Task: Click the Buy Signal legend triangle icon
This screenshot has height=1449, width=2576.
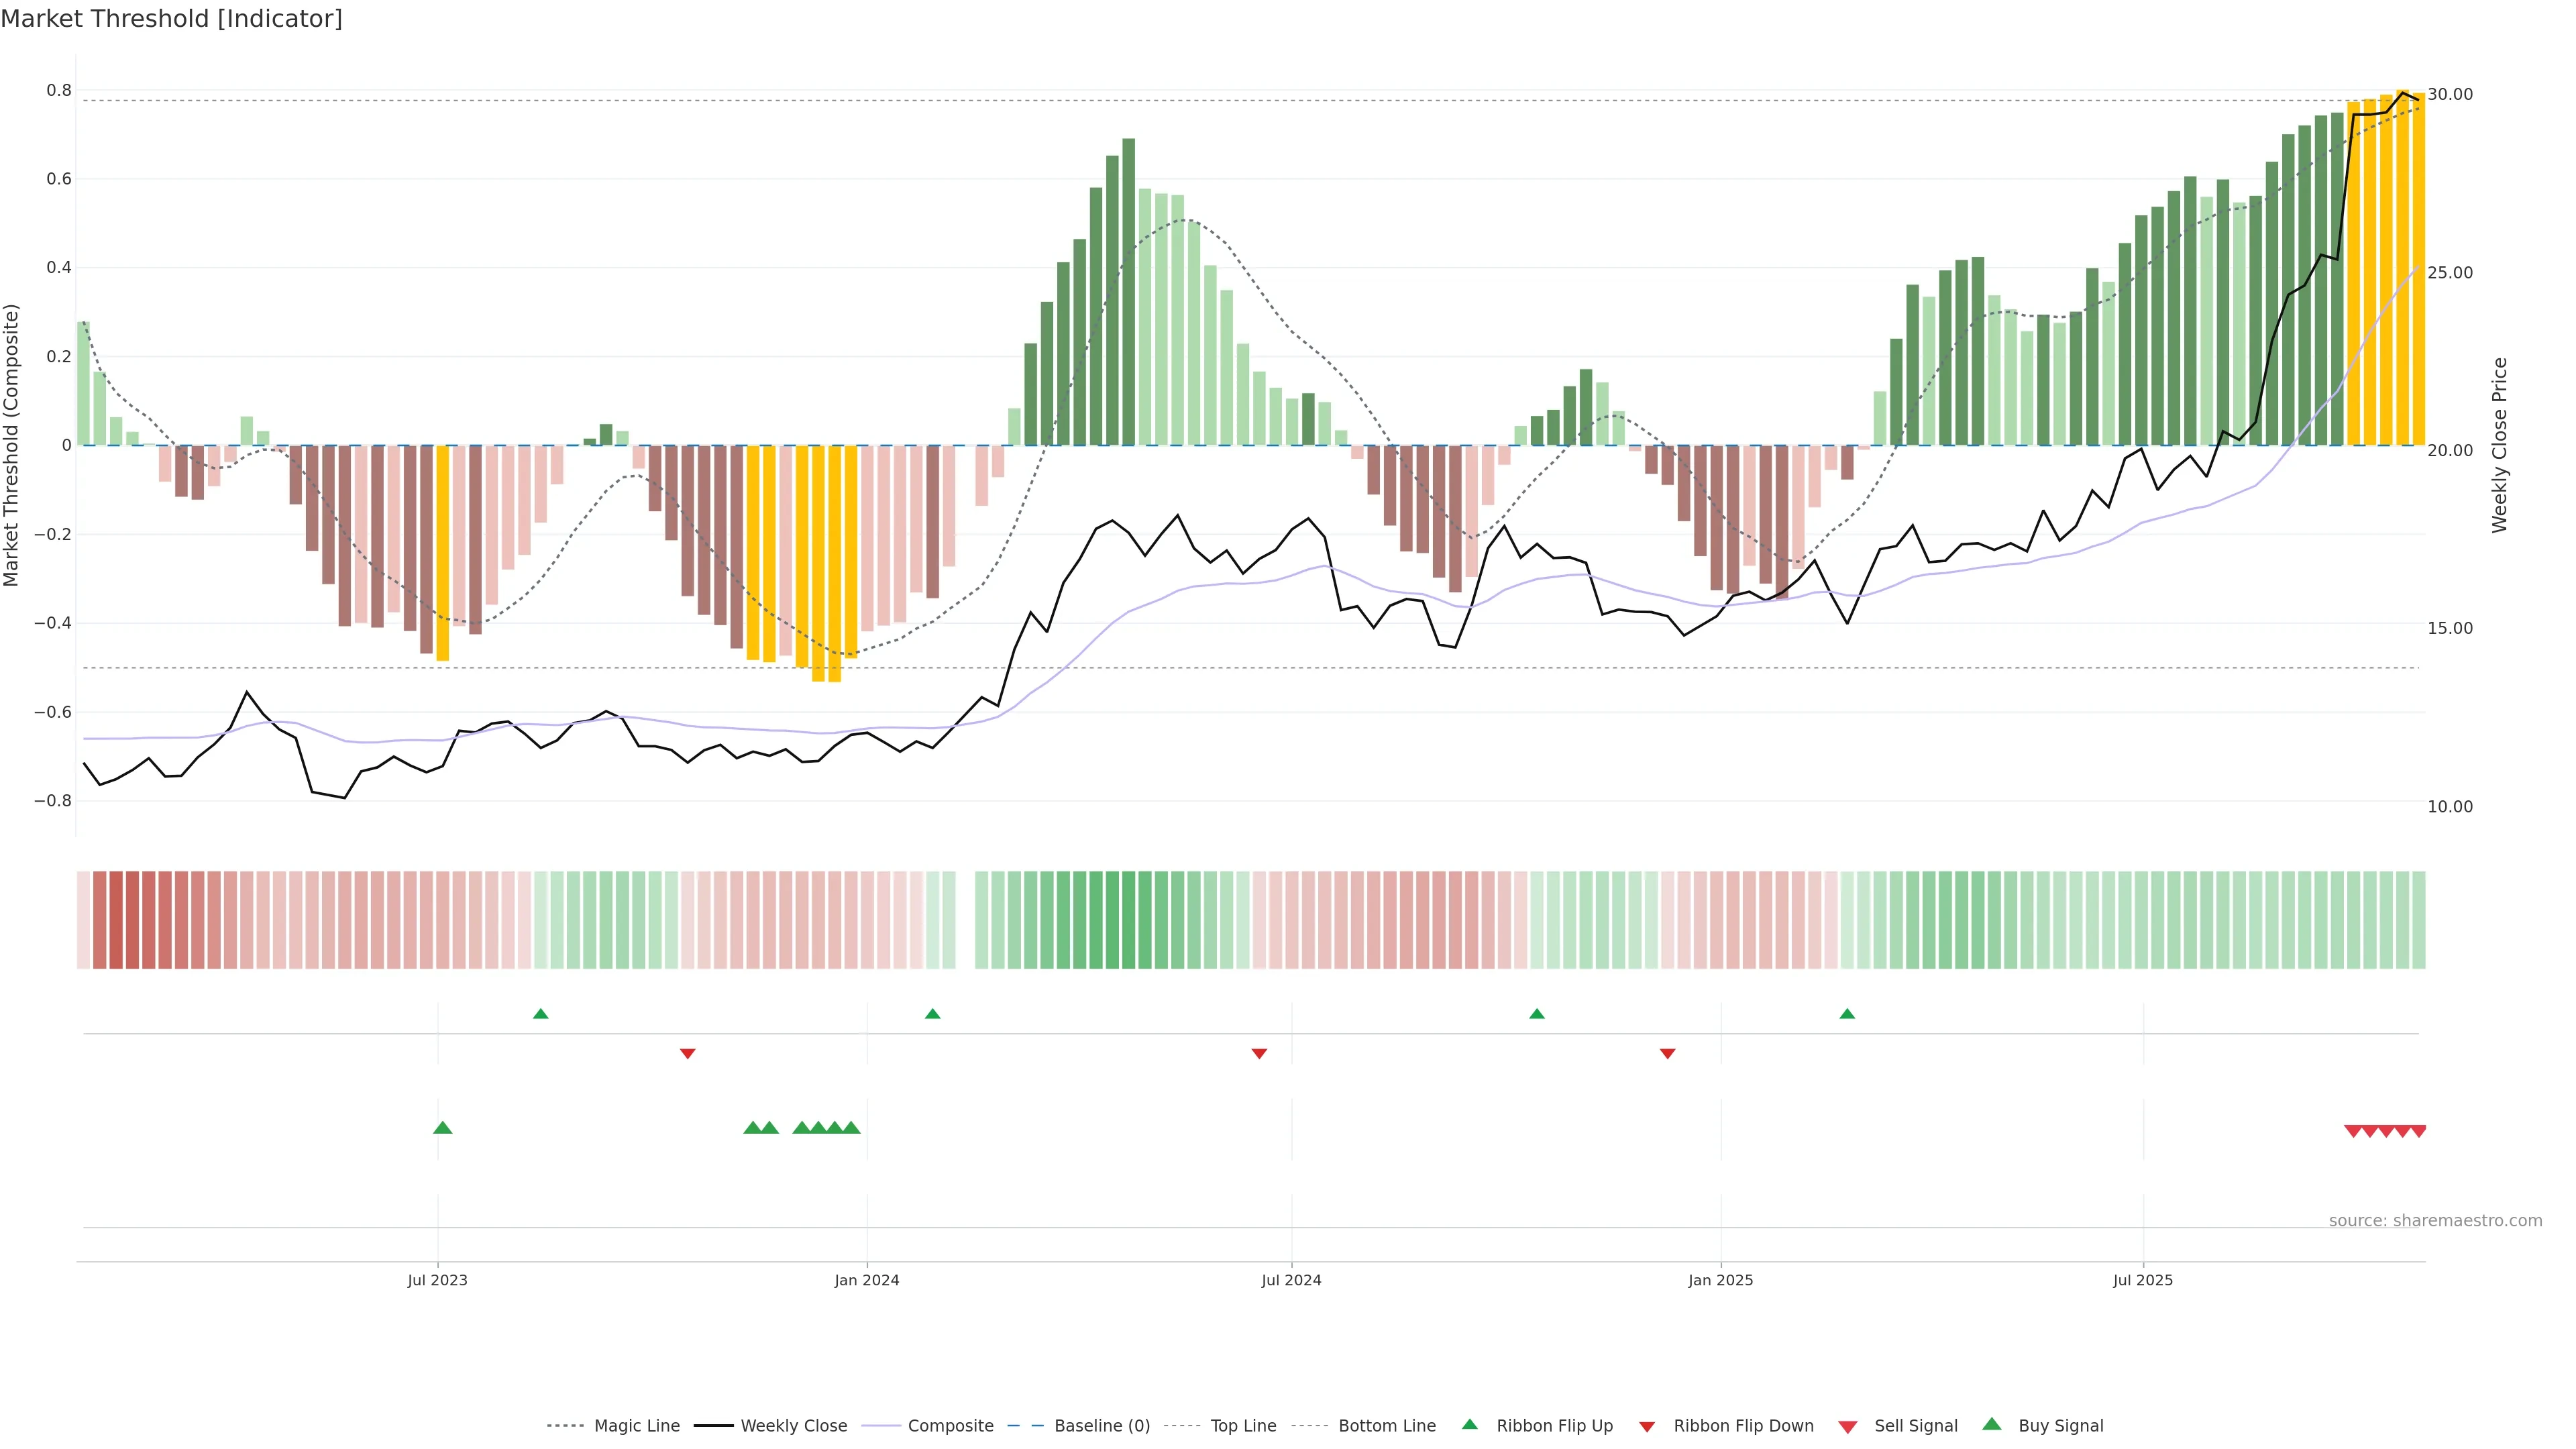Action: 1991,1424
